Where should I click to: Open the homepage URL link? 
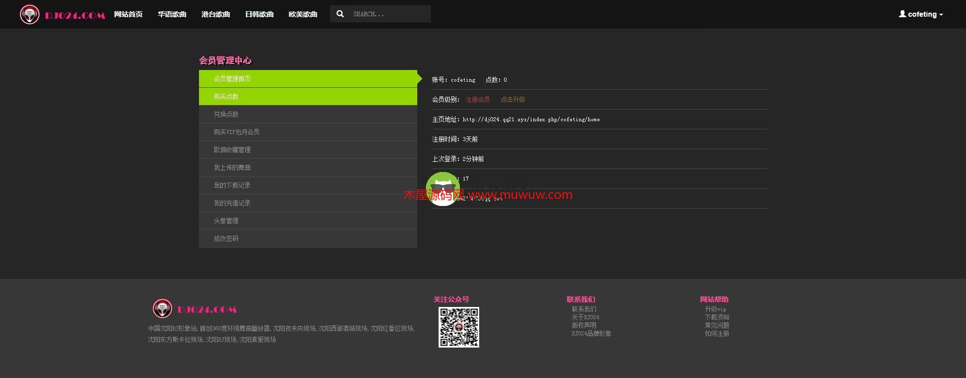531,119
